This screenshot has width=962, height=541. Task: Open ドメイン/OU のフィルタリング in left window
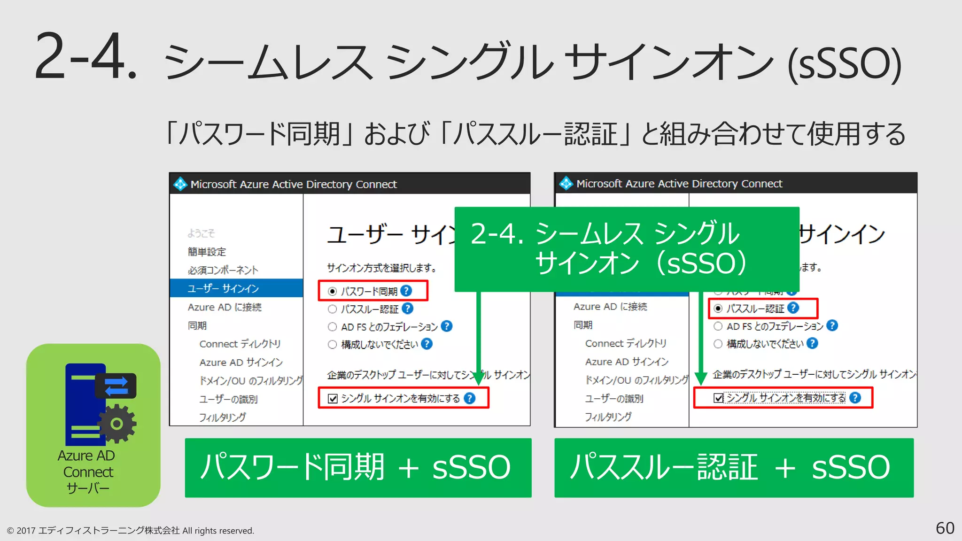pos(251,380)
